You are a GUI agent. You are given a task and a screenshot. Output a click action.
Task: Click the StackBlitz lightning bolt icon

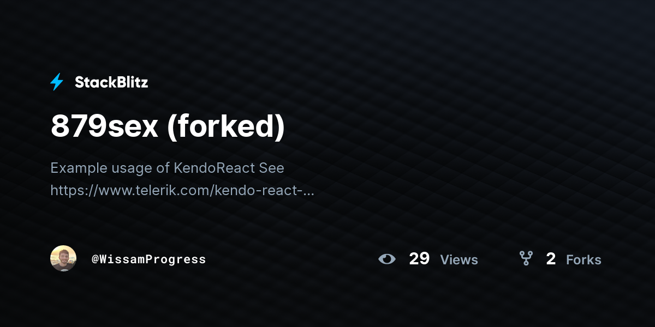pos(57,82)
